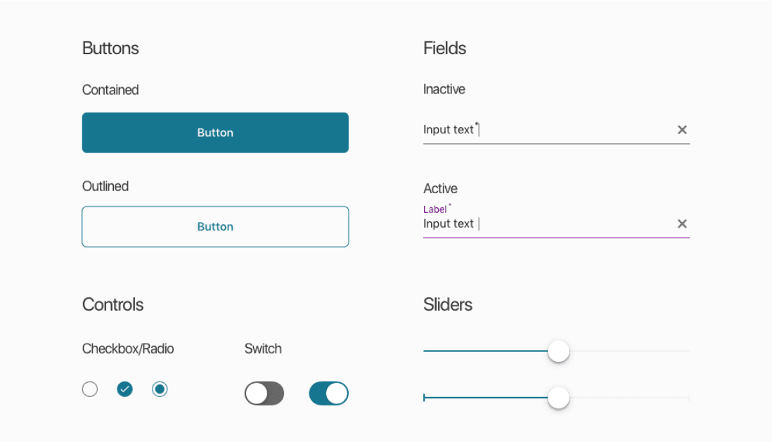Screen dimensions: 772x442
Task: Enable the gray off switch
Action: point(264,394)
